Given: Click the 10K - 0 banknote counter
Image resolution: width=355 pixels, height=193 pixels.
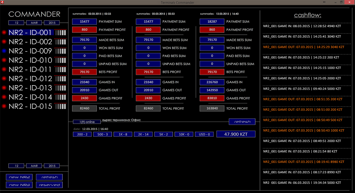Looking at the screenshot, I should tap(184, 134).
